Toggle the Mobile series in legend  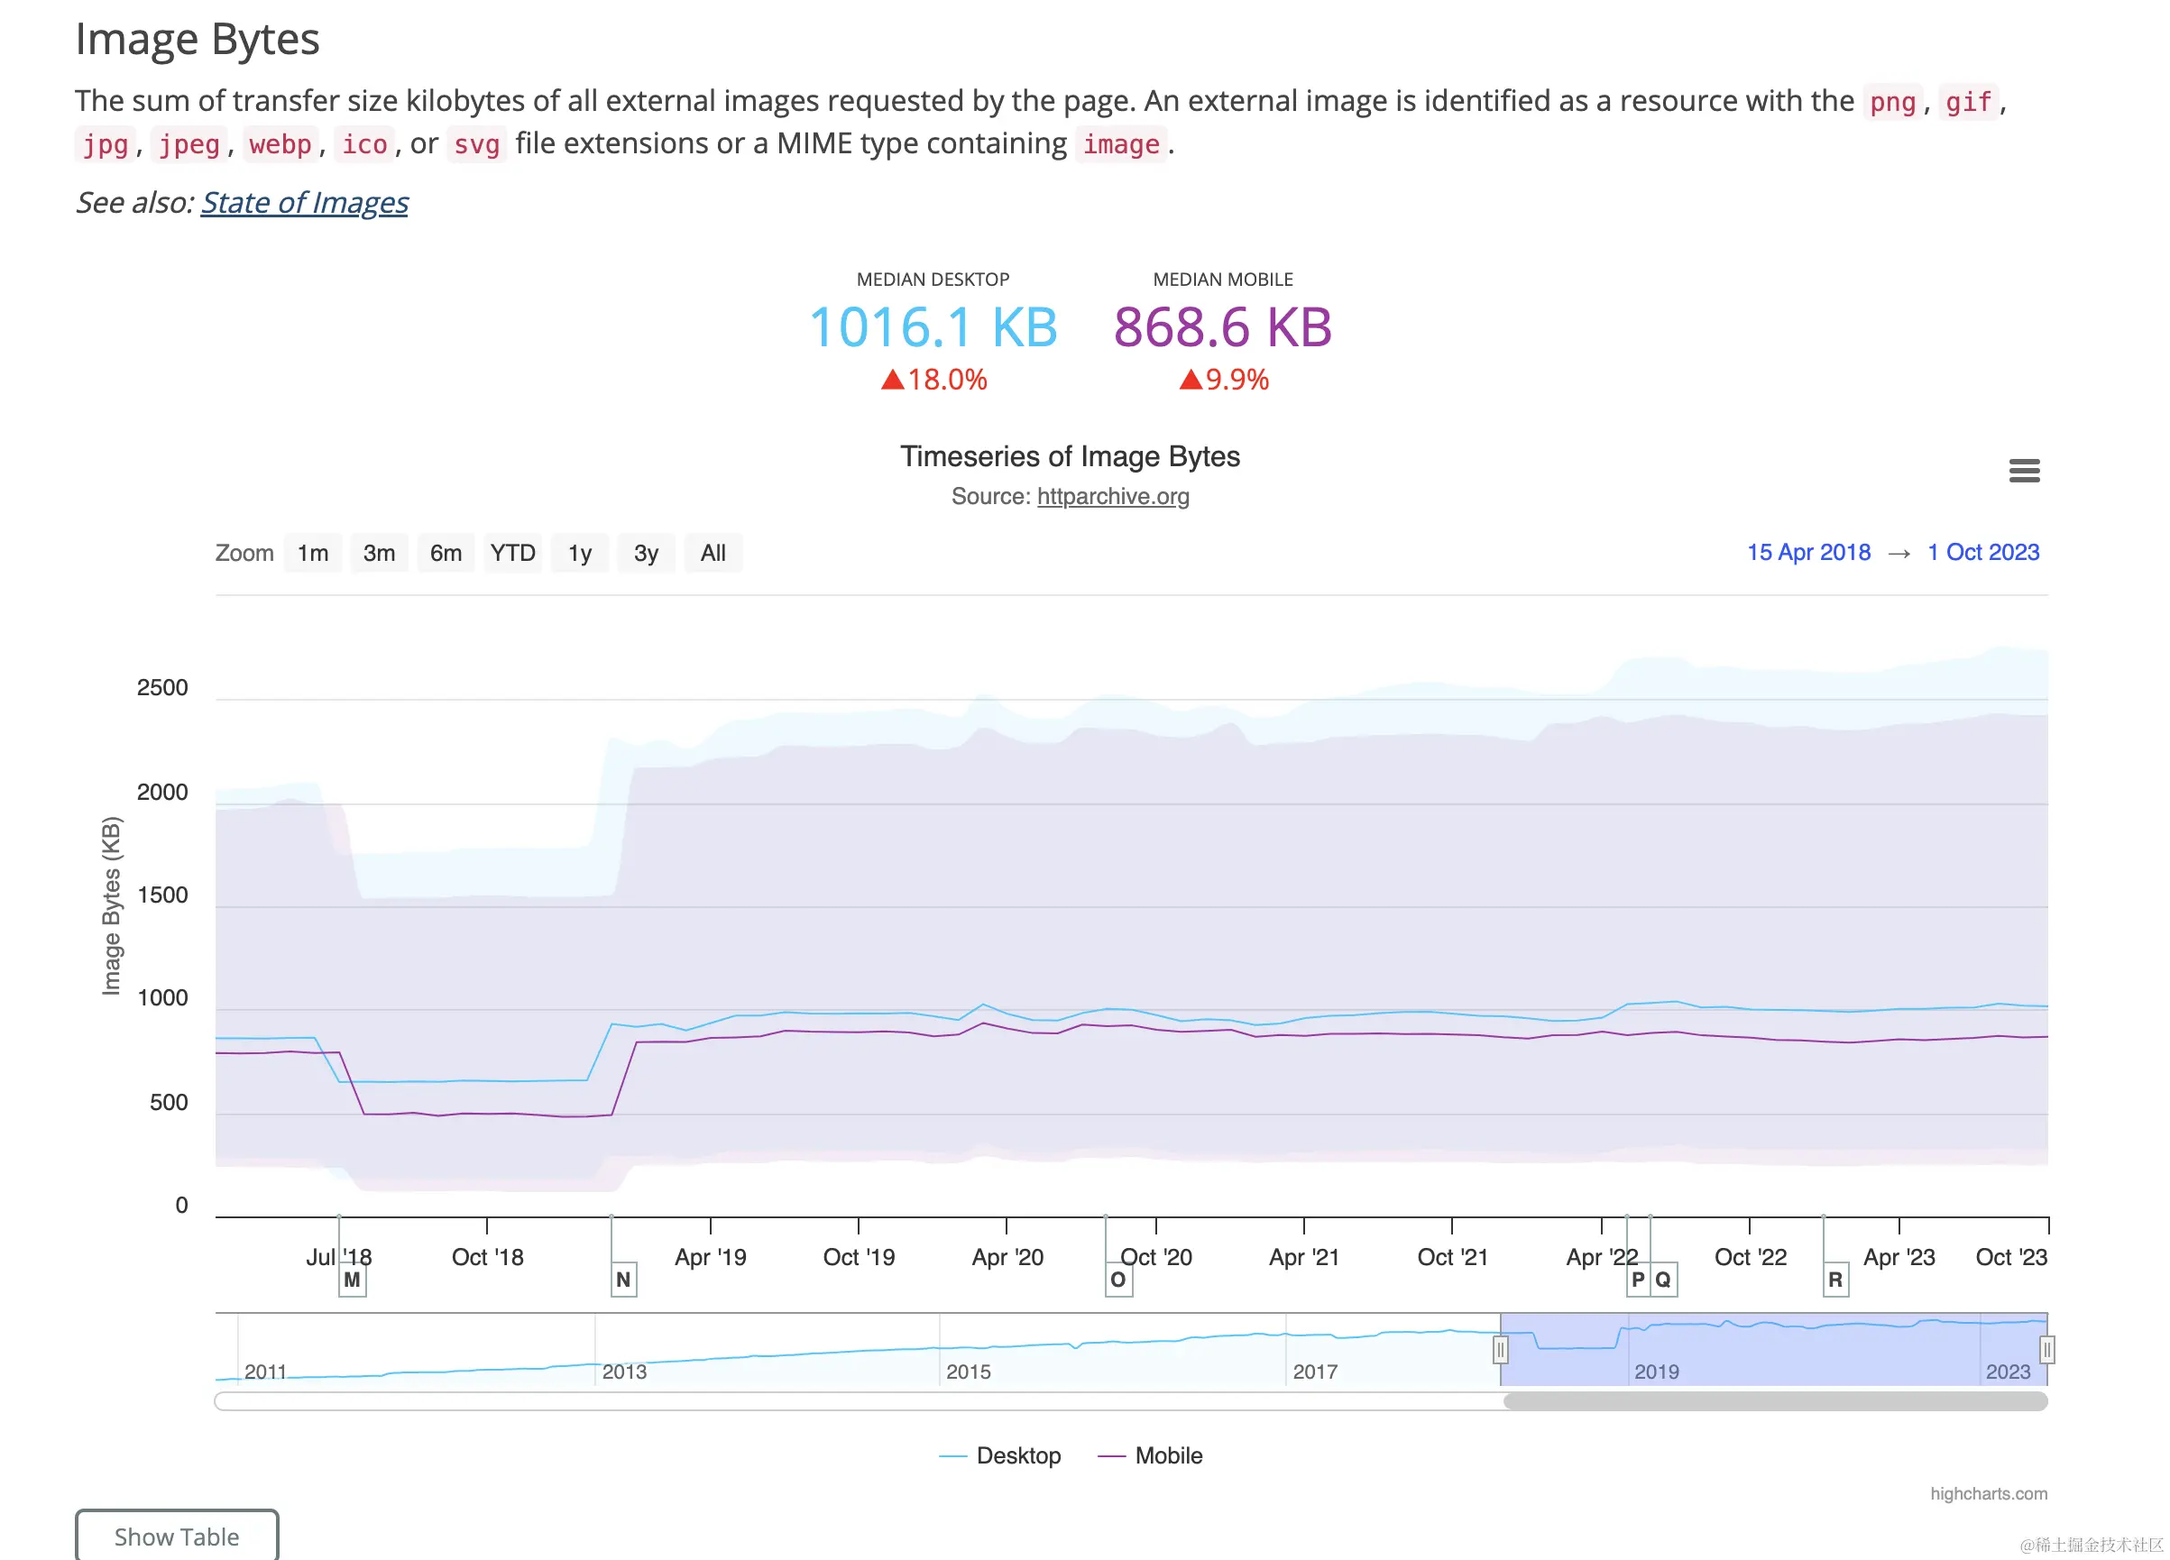[1167, 1455]
